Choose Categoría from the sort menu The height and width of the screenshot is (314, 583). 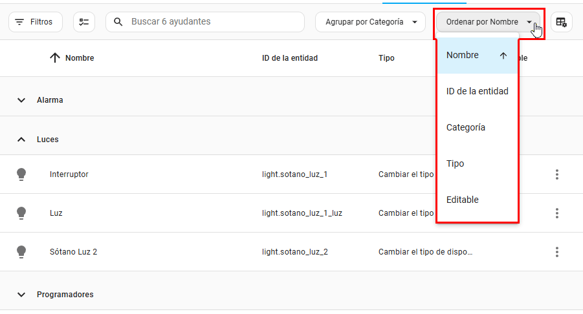[477, 128]
